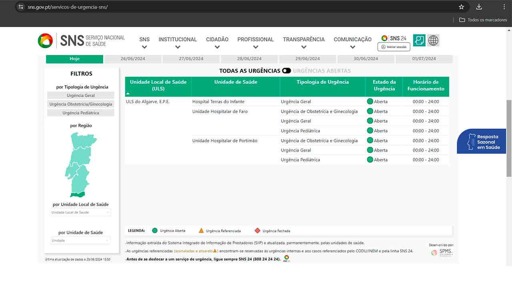Open the SNS 24 logo link
512x288 pixels.
(x=394, y=38)
